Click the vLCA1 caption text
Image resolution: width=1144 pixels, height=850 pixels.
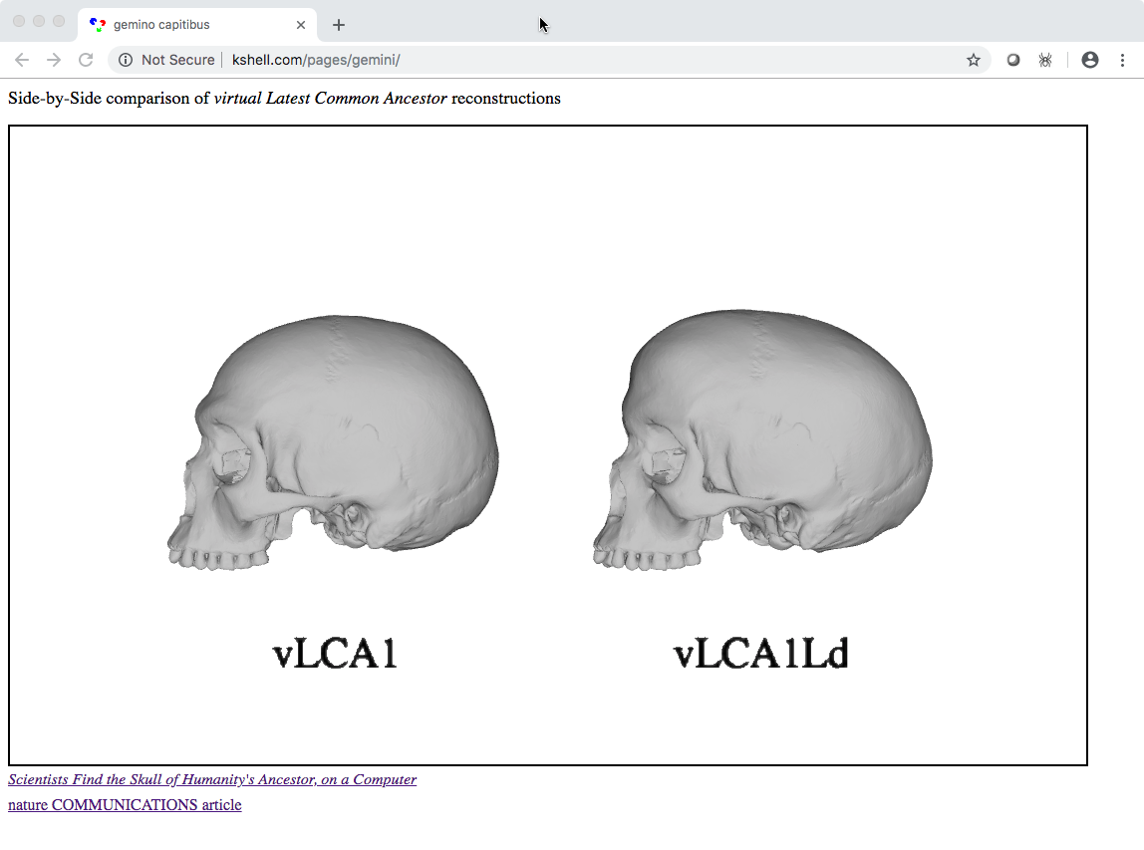pos(335,654)
